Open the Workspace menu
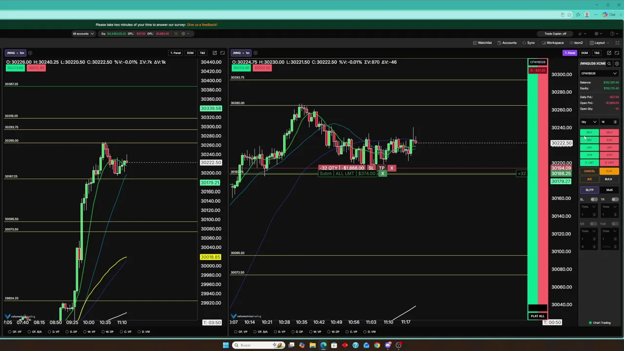624x351 pixels. (552, 43)
